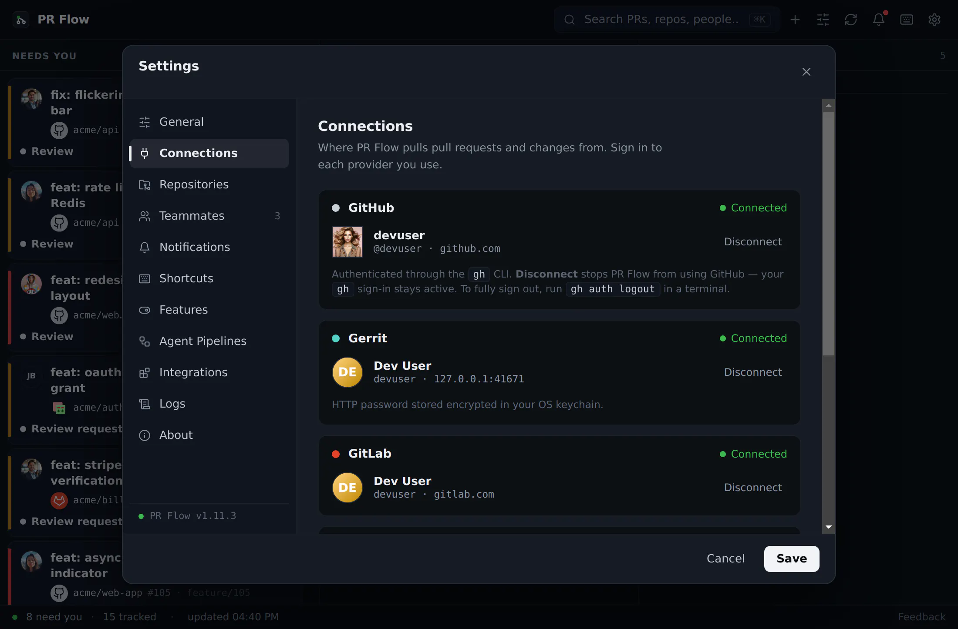958x629 pixels.
Task: Click the plus add icon in top bar
Action: pos(795,20)
